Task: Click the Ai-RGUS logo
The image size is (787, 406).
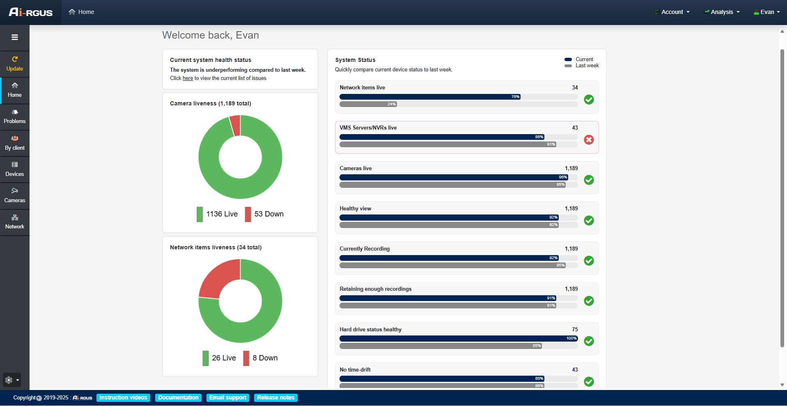Action: 30,12
